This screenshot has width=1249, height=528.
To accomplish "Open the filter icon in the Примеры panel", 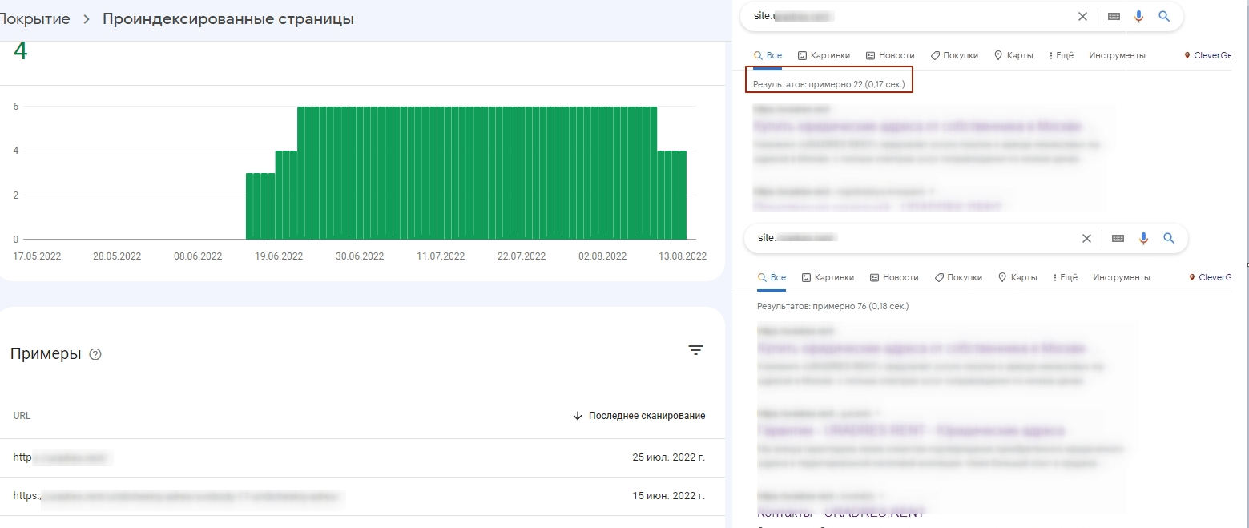I will click(x=695, y=350).
